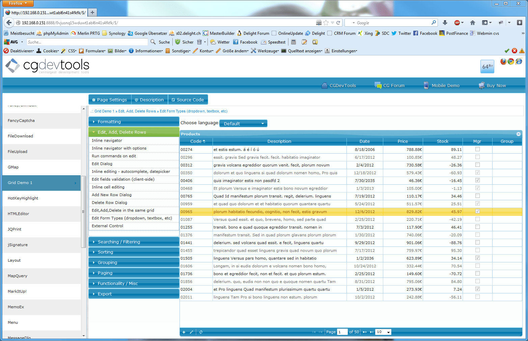The image size is (528, 341).
Task: Open Firefox home page icon
Action: coord(473,23)
